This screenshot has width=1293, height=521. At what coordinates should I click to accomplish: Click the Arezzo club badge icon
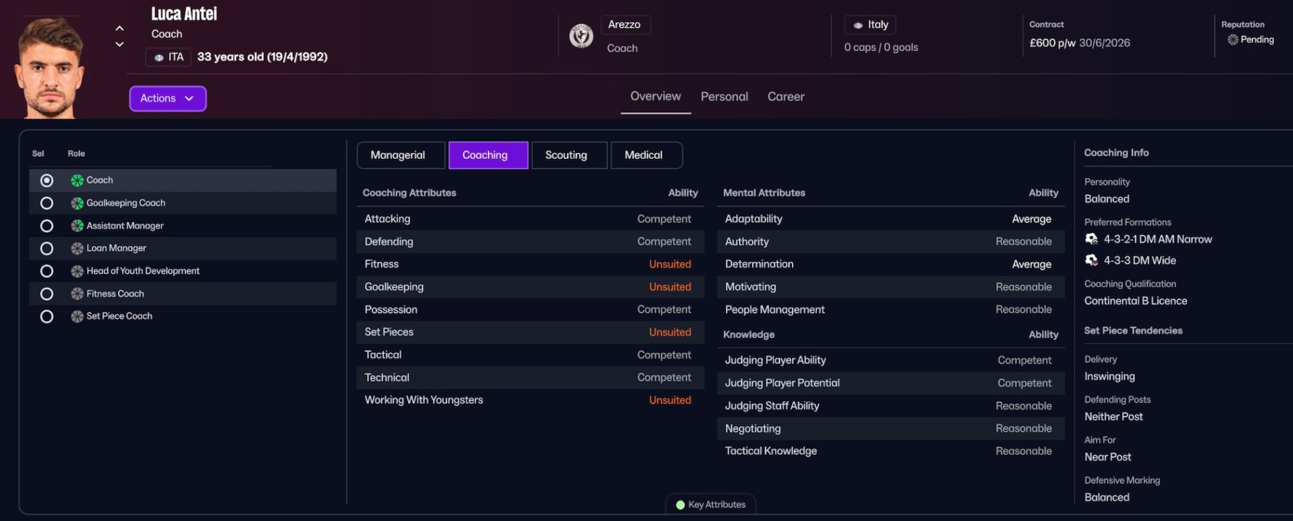[581, 36]
